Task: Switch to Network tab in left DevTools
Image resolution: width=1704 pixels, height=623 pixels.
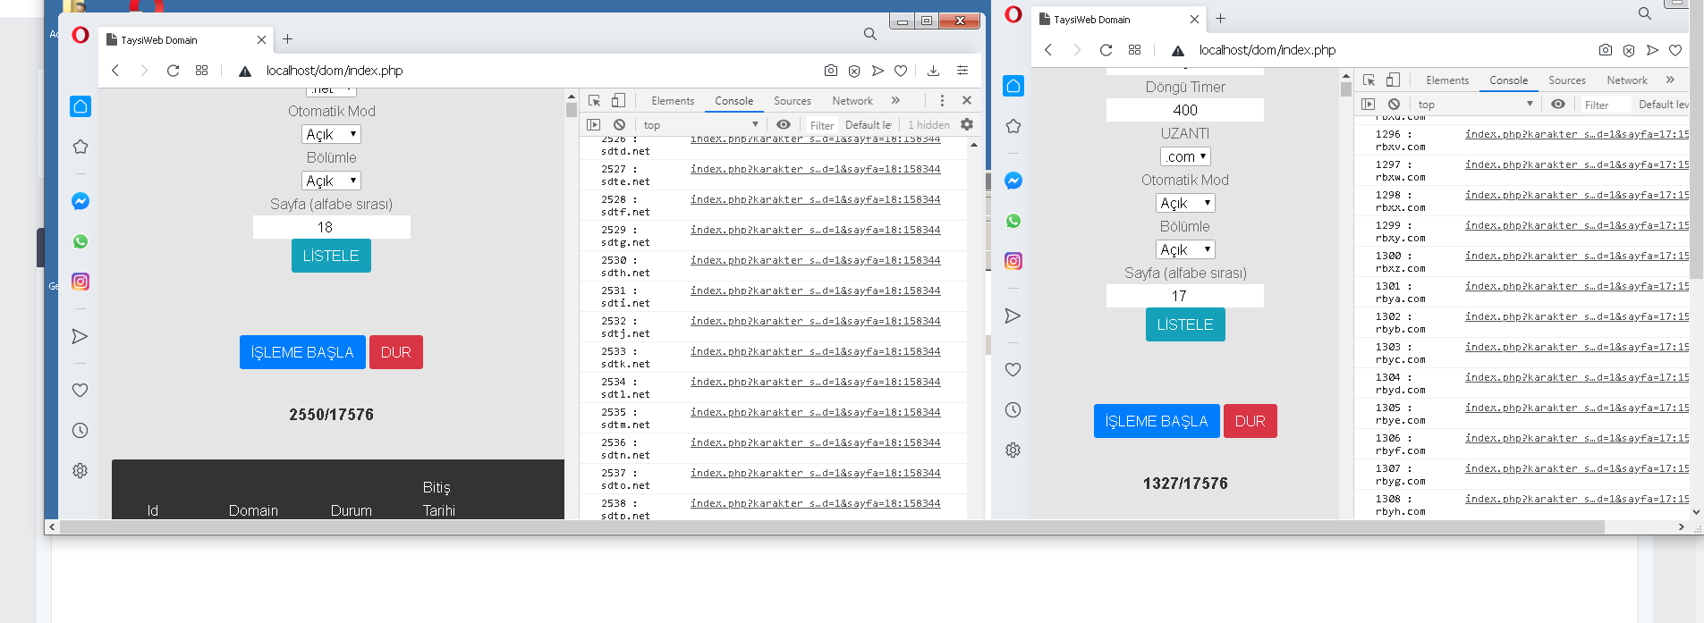Action: click(852, 101)
